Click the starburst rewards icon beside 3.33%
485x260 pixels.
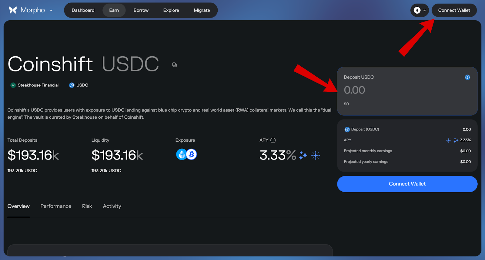[316, 155]
